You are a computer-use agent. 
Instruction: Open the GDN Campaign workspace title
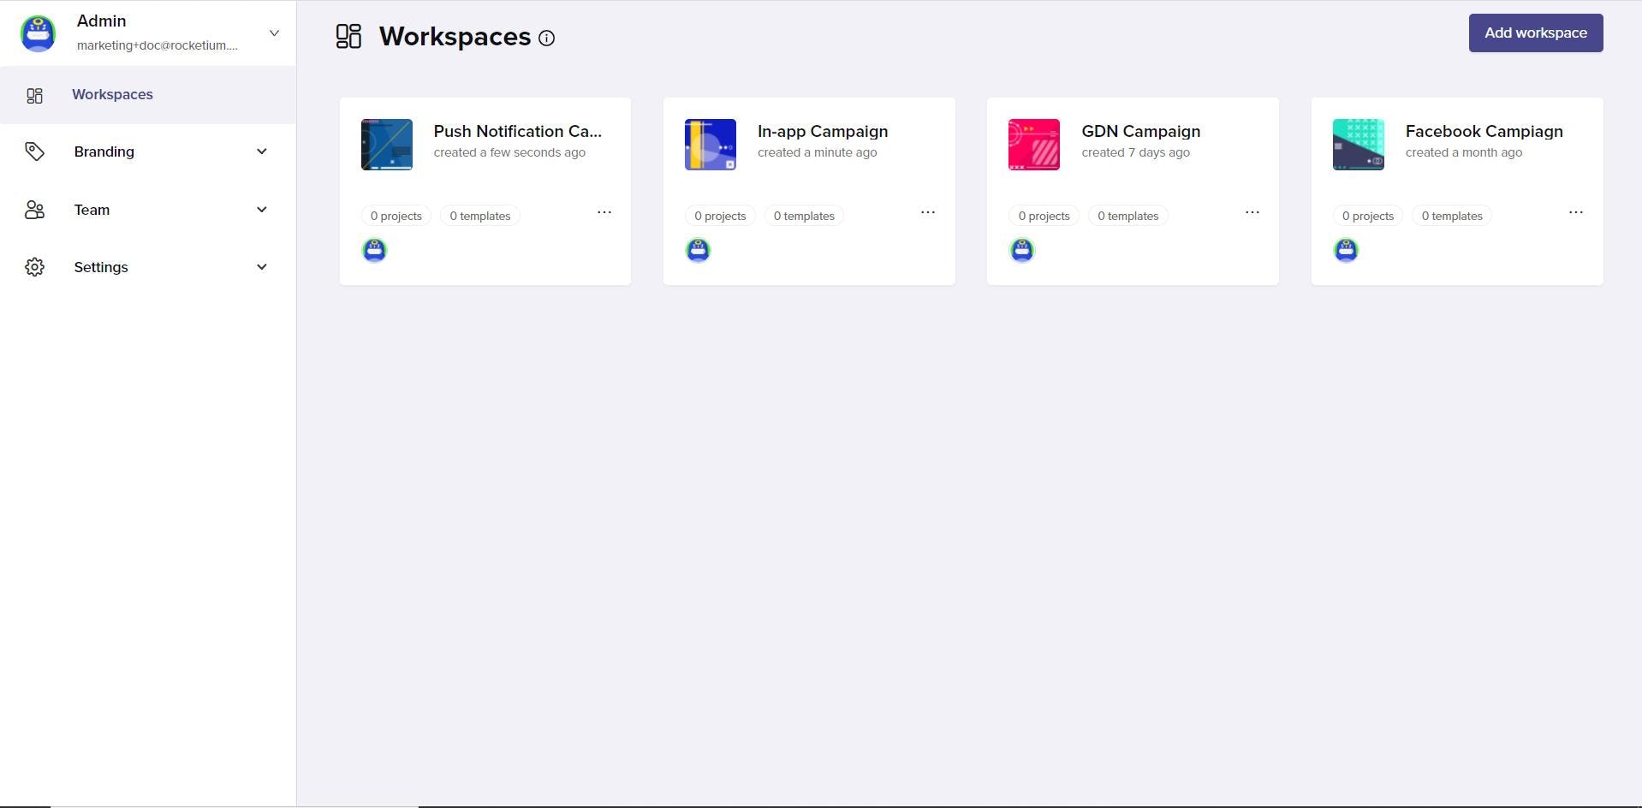[1140, 132]
